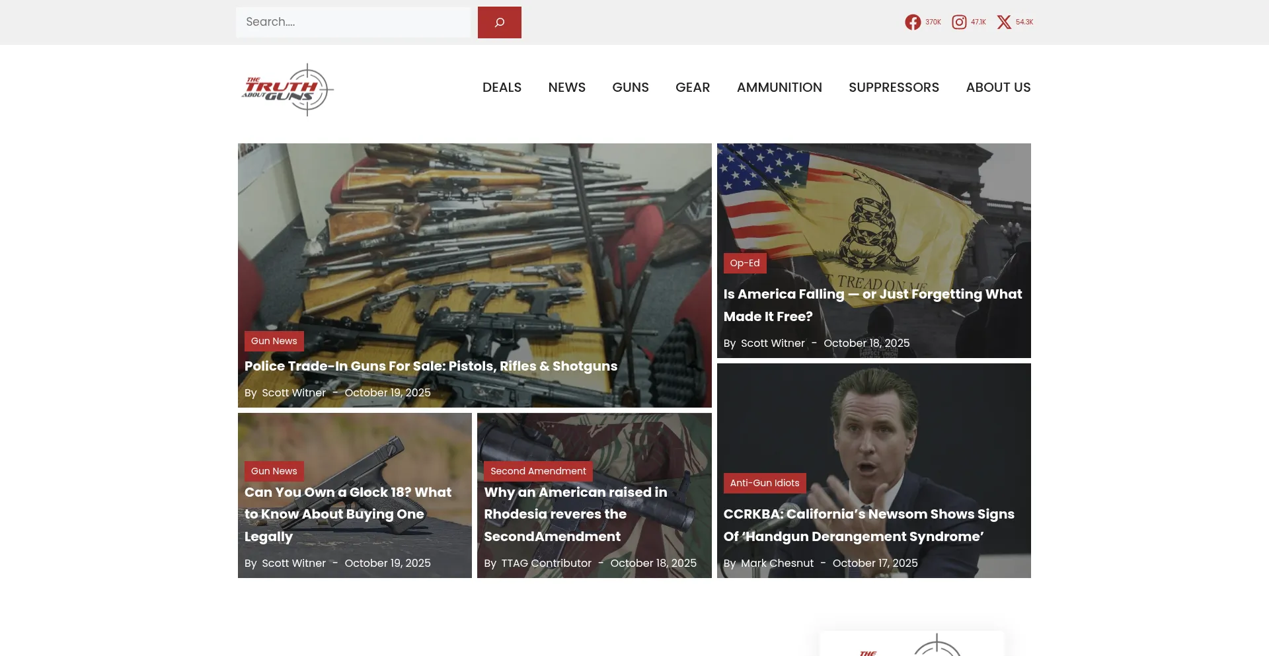Go to the NEWS section
The width and height of the screenshot is (1269, 656).
point(566,88)
